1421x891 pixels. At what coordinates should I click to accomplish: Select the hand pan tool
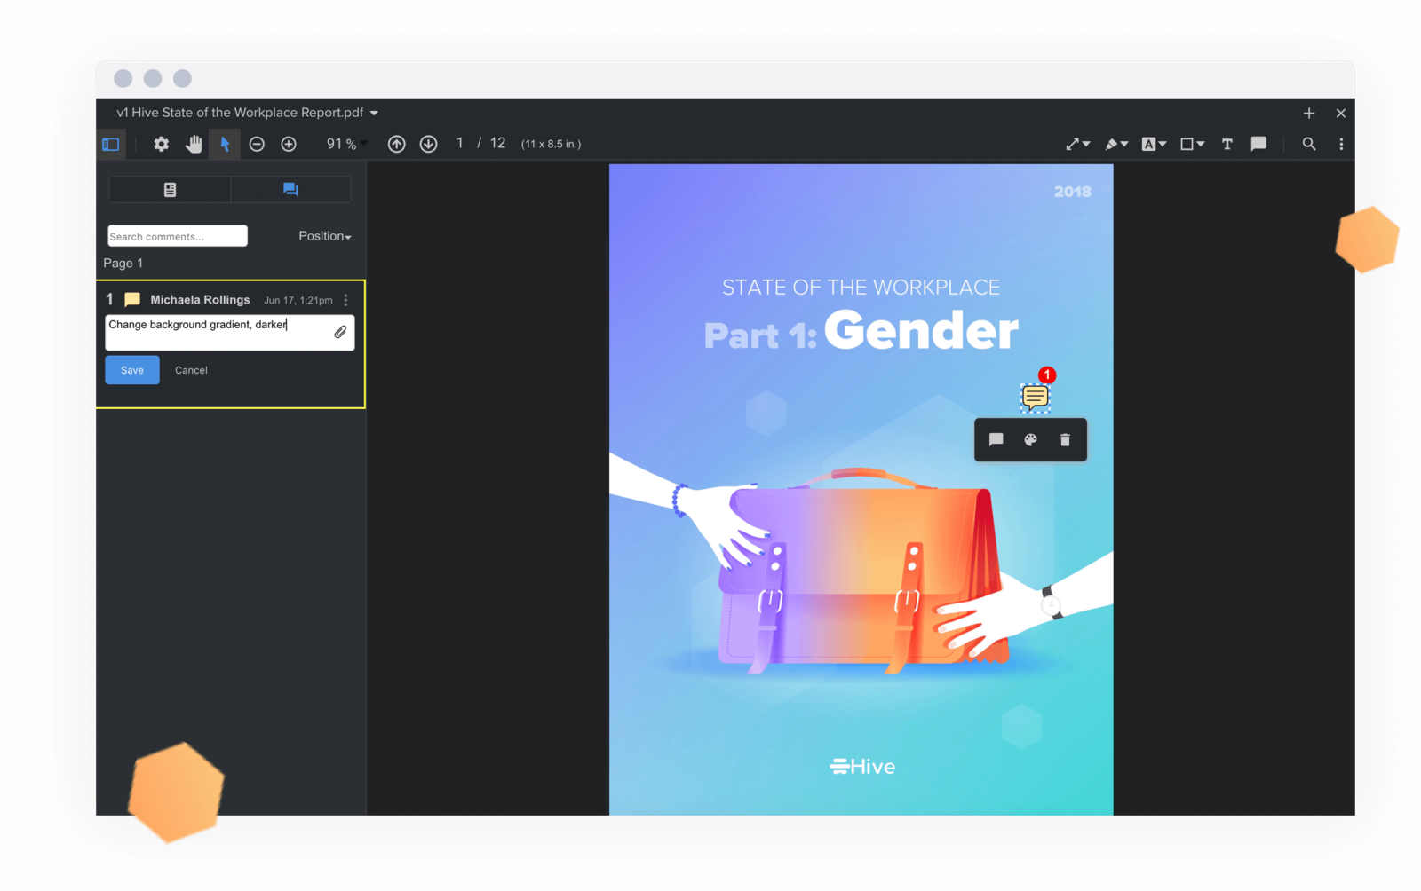(194, 143)
